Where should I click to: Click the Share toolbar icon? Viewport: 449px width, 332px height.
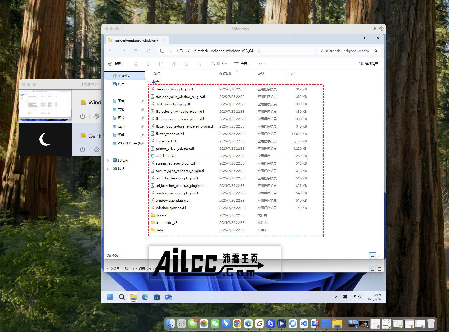coord(187,64)
